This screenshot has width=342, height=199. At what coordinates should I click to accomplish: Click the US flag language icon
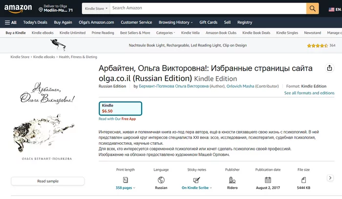332,9
